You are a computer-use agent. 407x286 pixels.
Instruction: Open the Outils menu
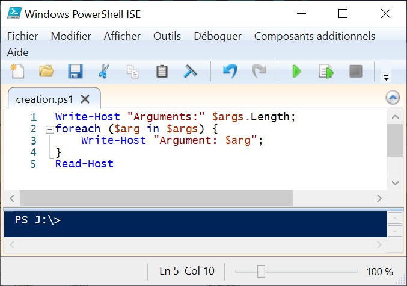pyautogui.click(x=167, y=36)
